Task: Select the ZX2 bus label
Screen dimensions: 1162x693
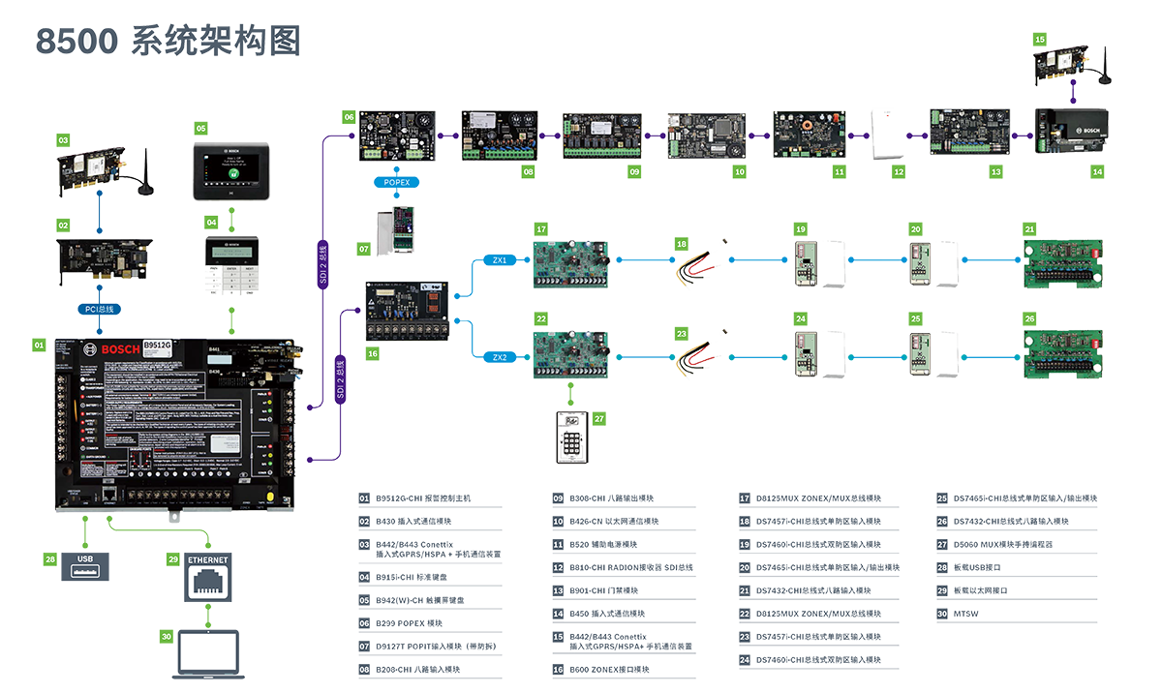Action: (x=500, y=357)
